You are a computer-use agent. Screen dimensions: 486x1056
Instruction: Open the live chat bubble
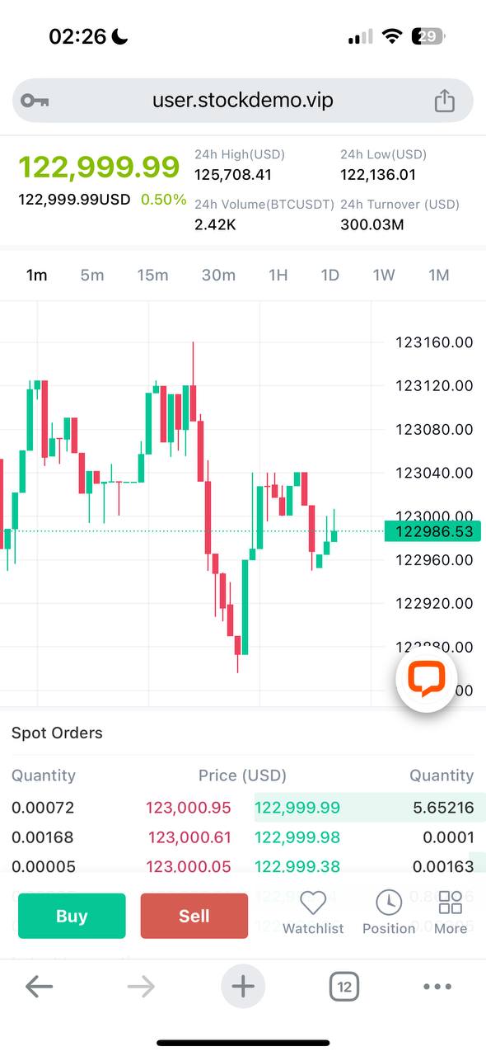(x=427, y=679)
